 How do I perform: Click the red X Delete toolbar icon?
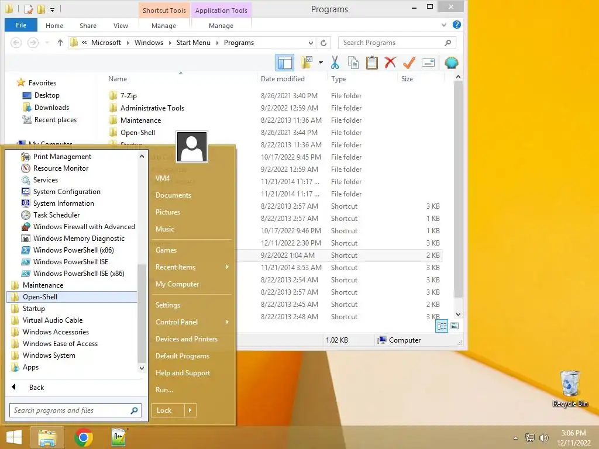click(390, 63)
